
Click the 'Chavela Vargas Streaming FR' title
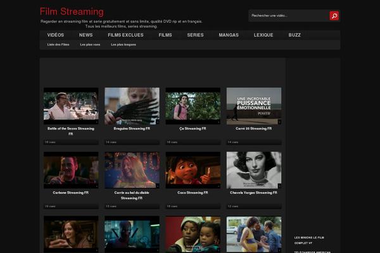tap(253, 193)
